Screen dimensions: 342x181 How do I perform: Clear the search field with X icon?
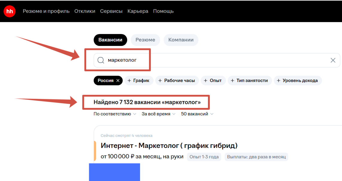pos(333,60)
